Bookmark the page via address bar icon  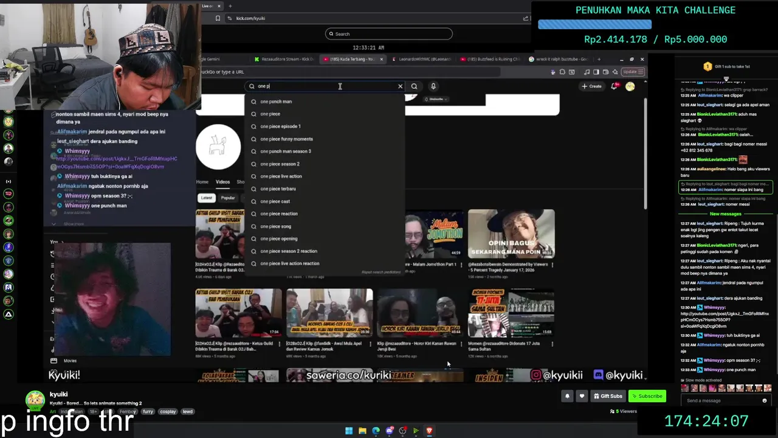[x=218, y=18]
